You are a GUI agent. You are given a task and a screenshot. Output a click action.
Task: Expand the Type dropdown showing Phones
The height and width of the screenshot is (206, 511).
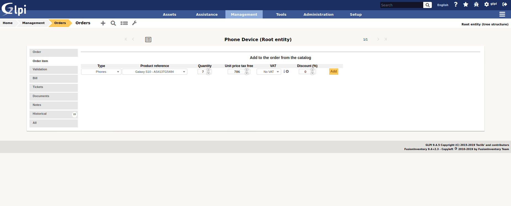coord(101,72)
